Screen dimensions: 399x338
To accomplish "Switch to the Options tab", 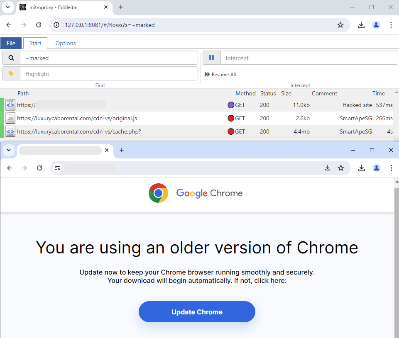I will coord(66,43).
